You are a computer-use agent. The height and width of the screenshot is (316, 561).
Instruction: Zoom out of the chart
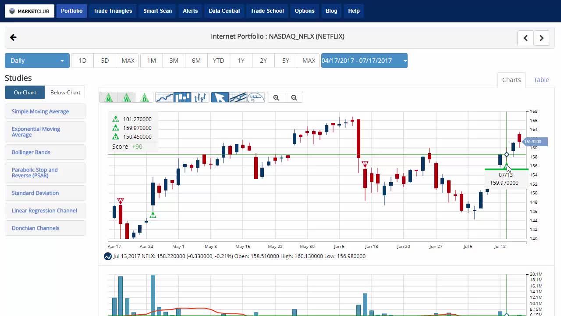pos(294,97)
